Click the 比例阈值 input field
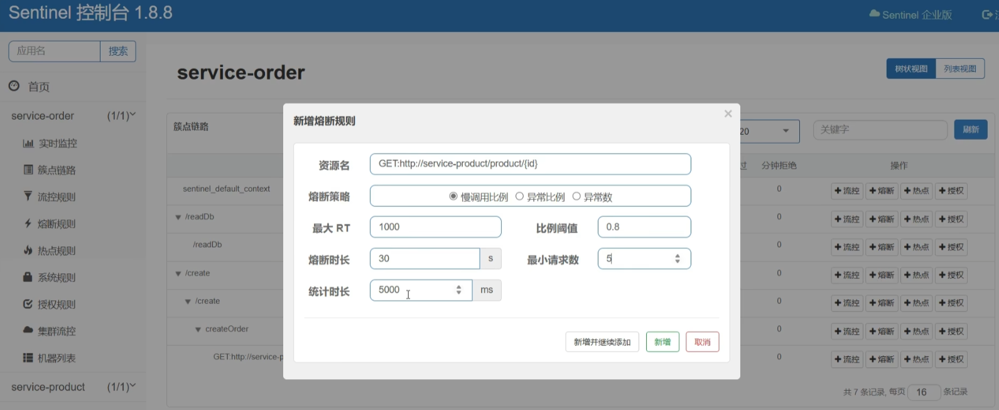The image size is (999, 410). click(644, 227)
